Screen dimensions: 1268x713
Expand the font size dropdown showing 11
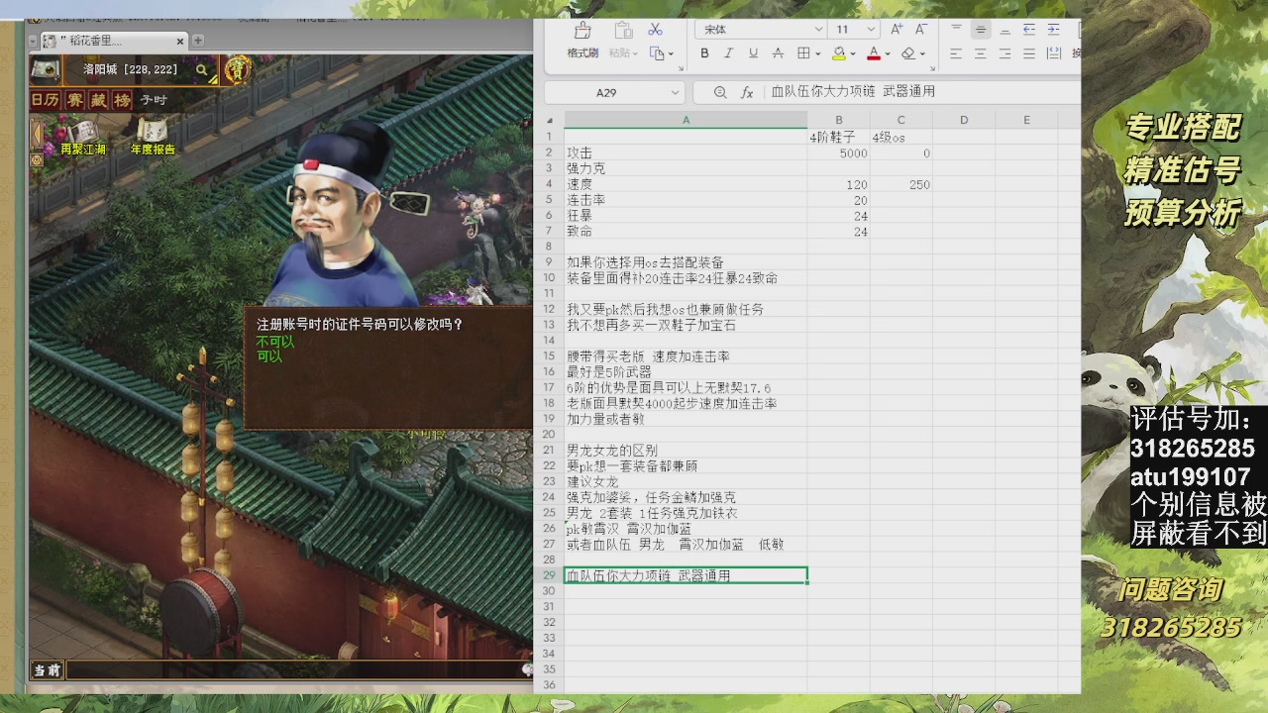point(852,30)
